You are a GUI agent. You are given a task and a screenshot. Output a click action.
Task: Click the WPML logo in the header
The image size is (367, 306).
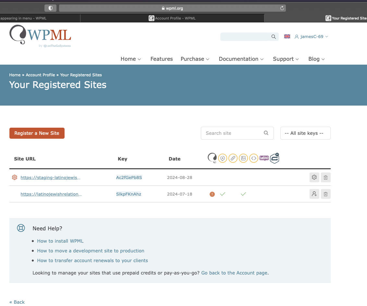click(40, 36)
